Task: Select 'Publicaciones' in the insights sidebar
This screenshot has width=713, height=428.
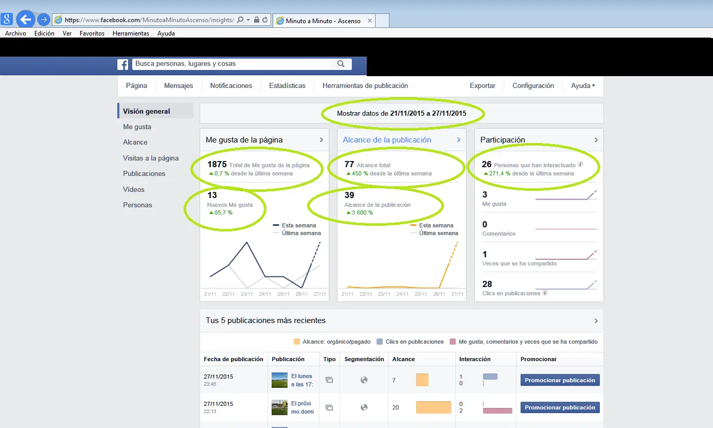Action: coord(144,173)
